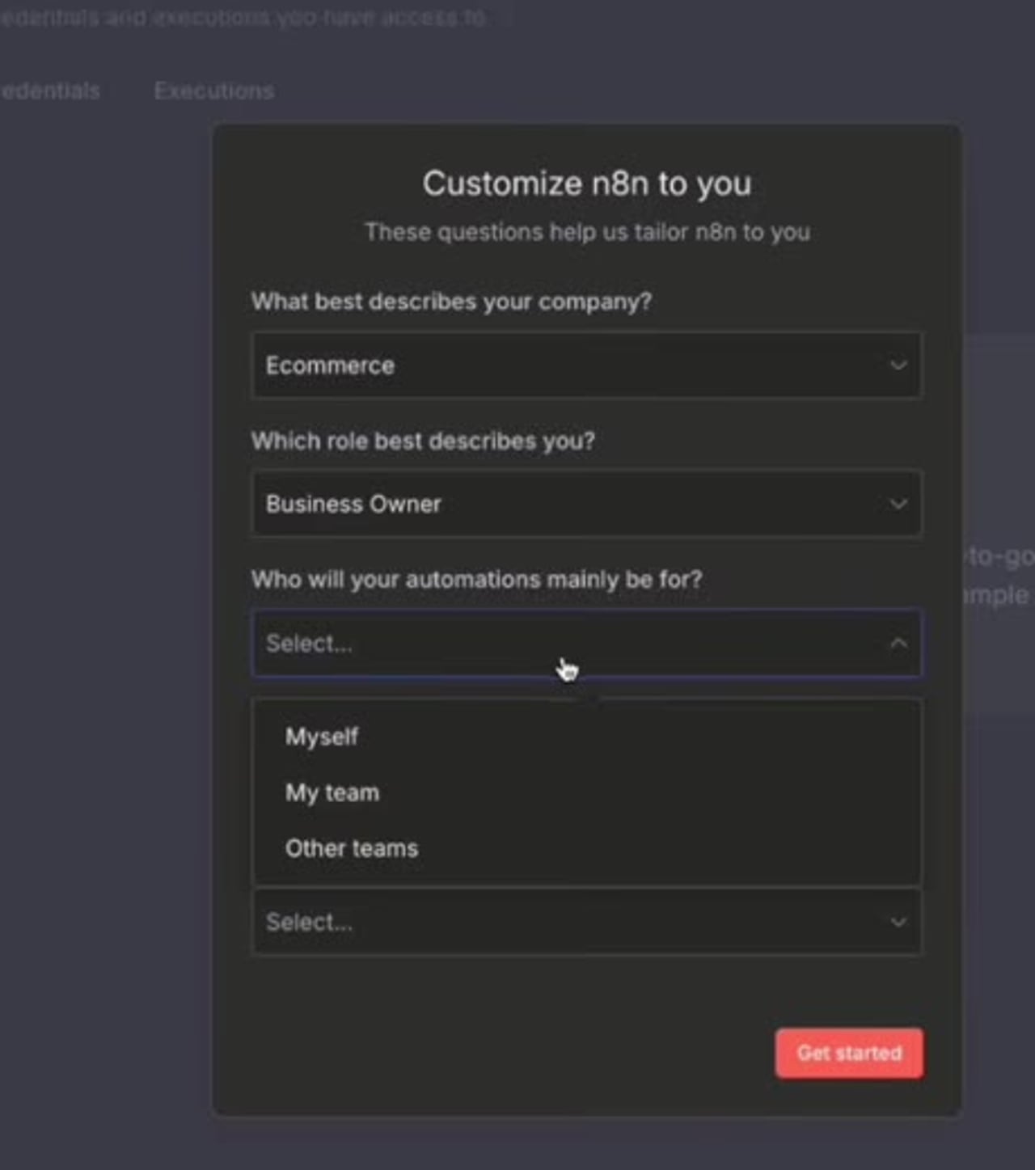Screen dimensions: 1035x1170
Task: Click the Get started button
Action: coord(849,1053)
